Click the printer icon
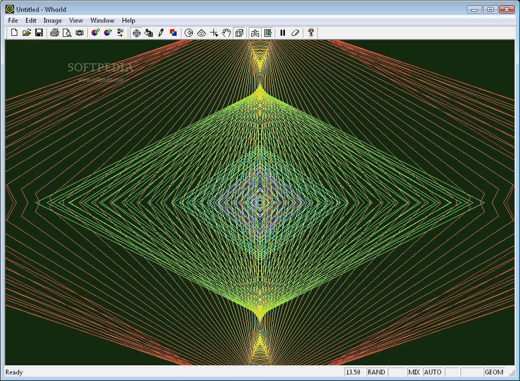The height and width of the screenshot is (381, 520). click(x=54, y=32)
